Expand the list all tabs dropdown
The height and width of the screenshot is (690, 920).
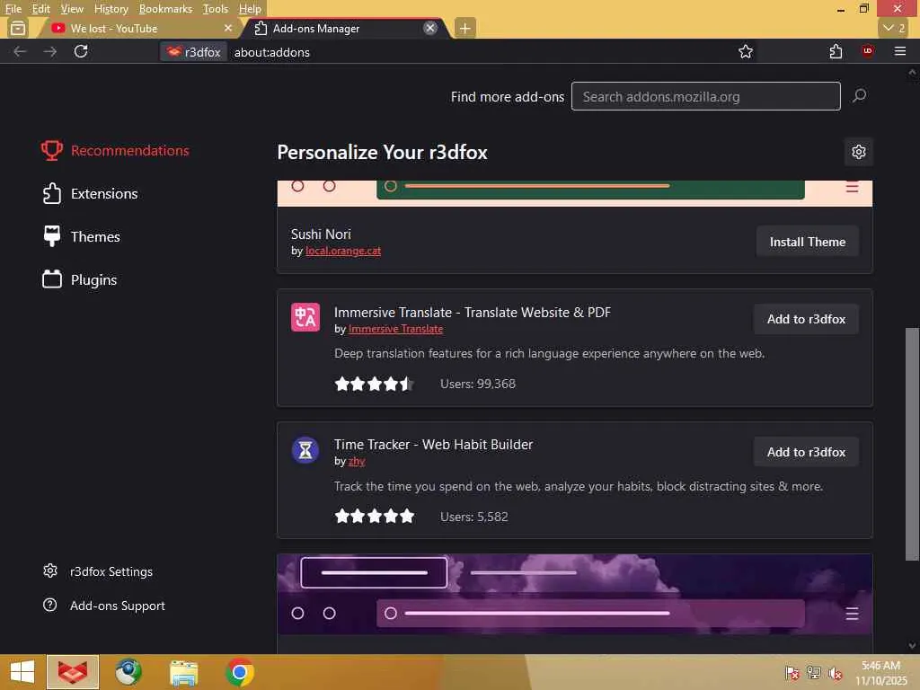tap(894, 28)
